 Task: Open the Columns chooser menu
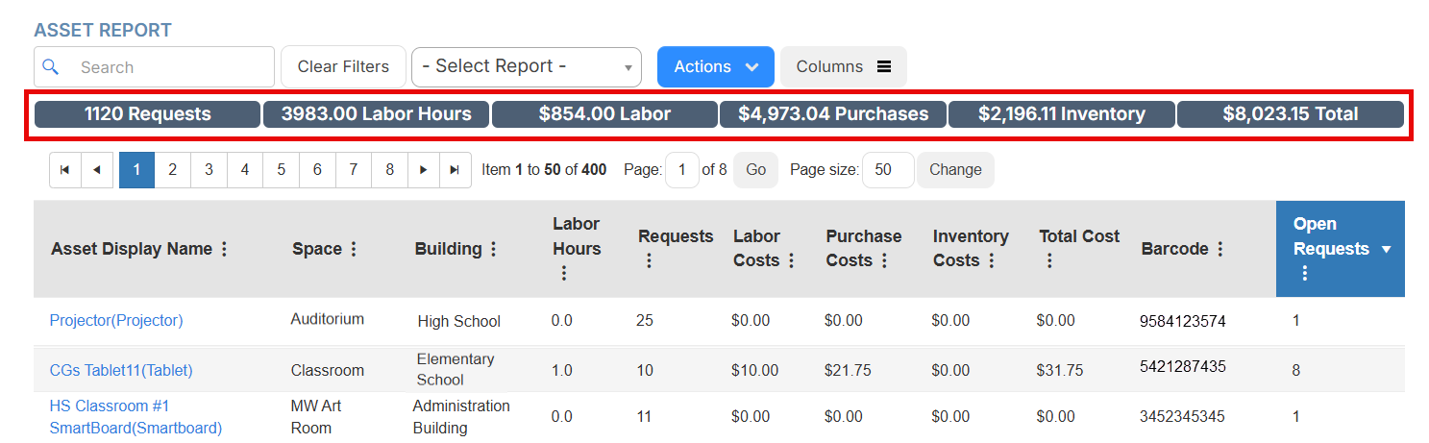click(843, 67)
